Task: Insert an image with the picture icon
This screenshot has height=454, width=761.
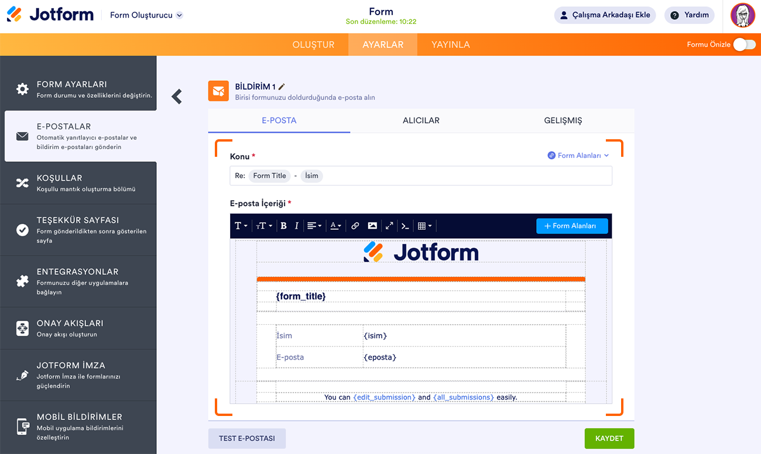Action: [372, 226]
